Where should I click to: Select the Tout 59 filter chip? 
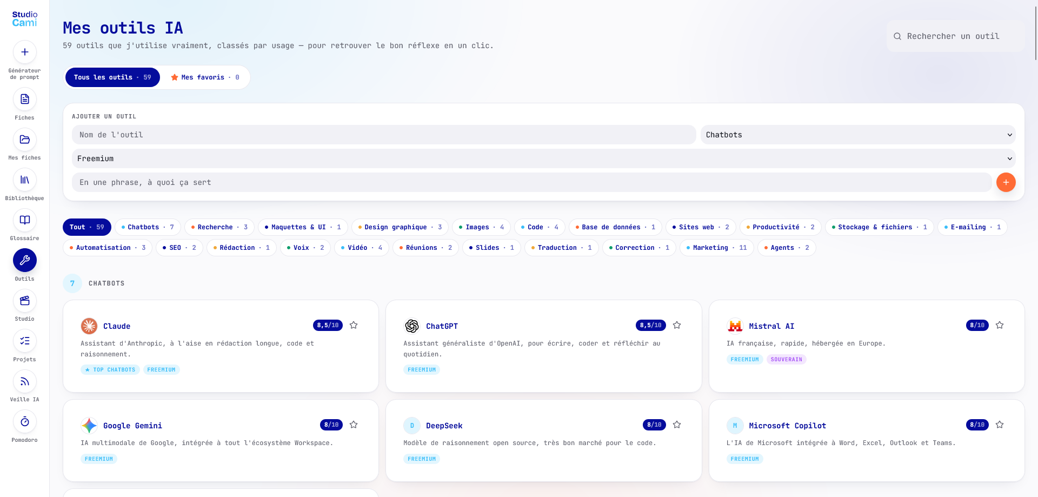click(87, 227)
